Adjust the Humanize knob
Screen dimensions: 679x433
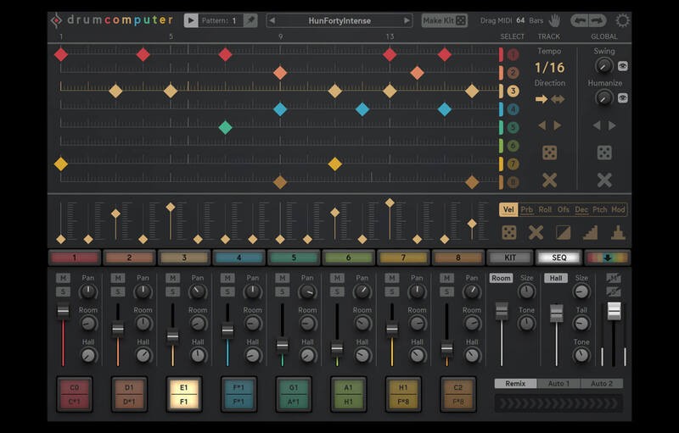(603, 98)
